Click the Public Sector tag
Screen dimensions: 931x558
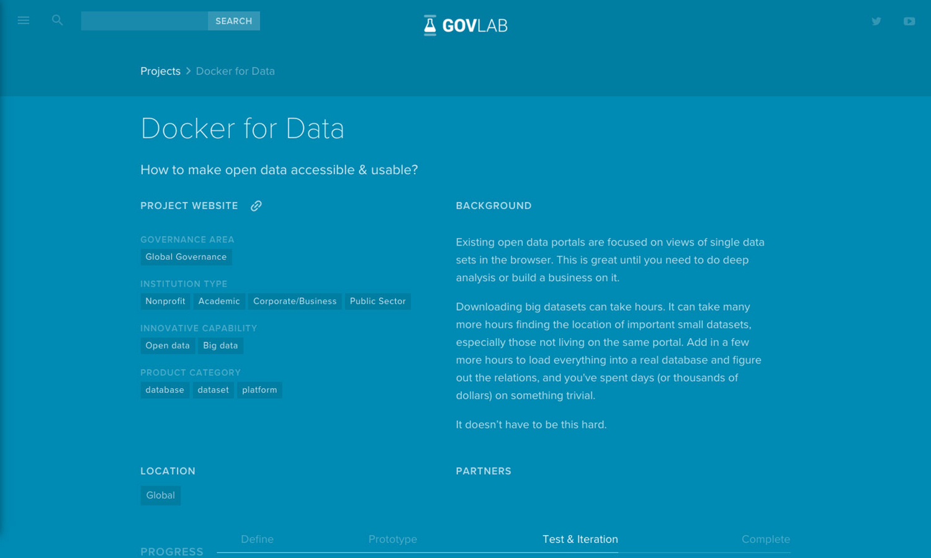[377, 301]
